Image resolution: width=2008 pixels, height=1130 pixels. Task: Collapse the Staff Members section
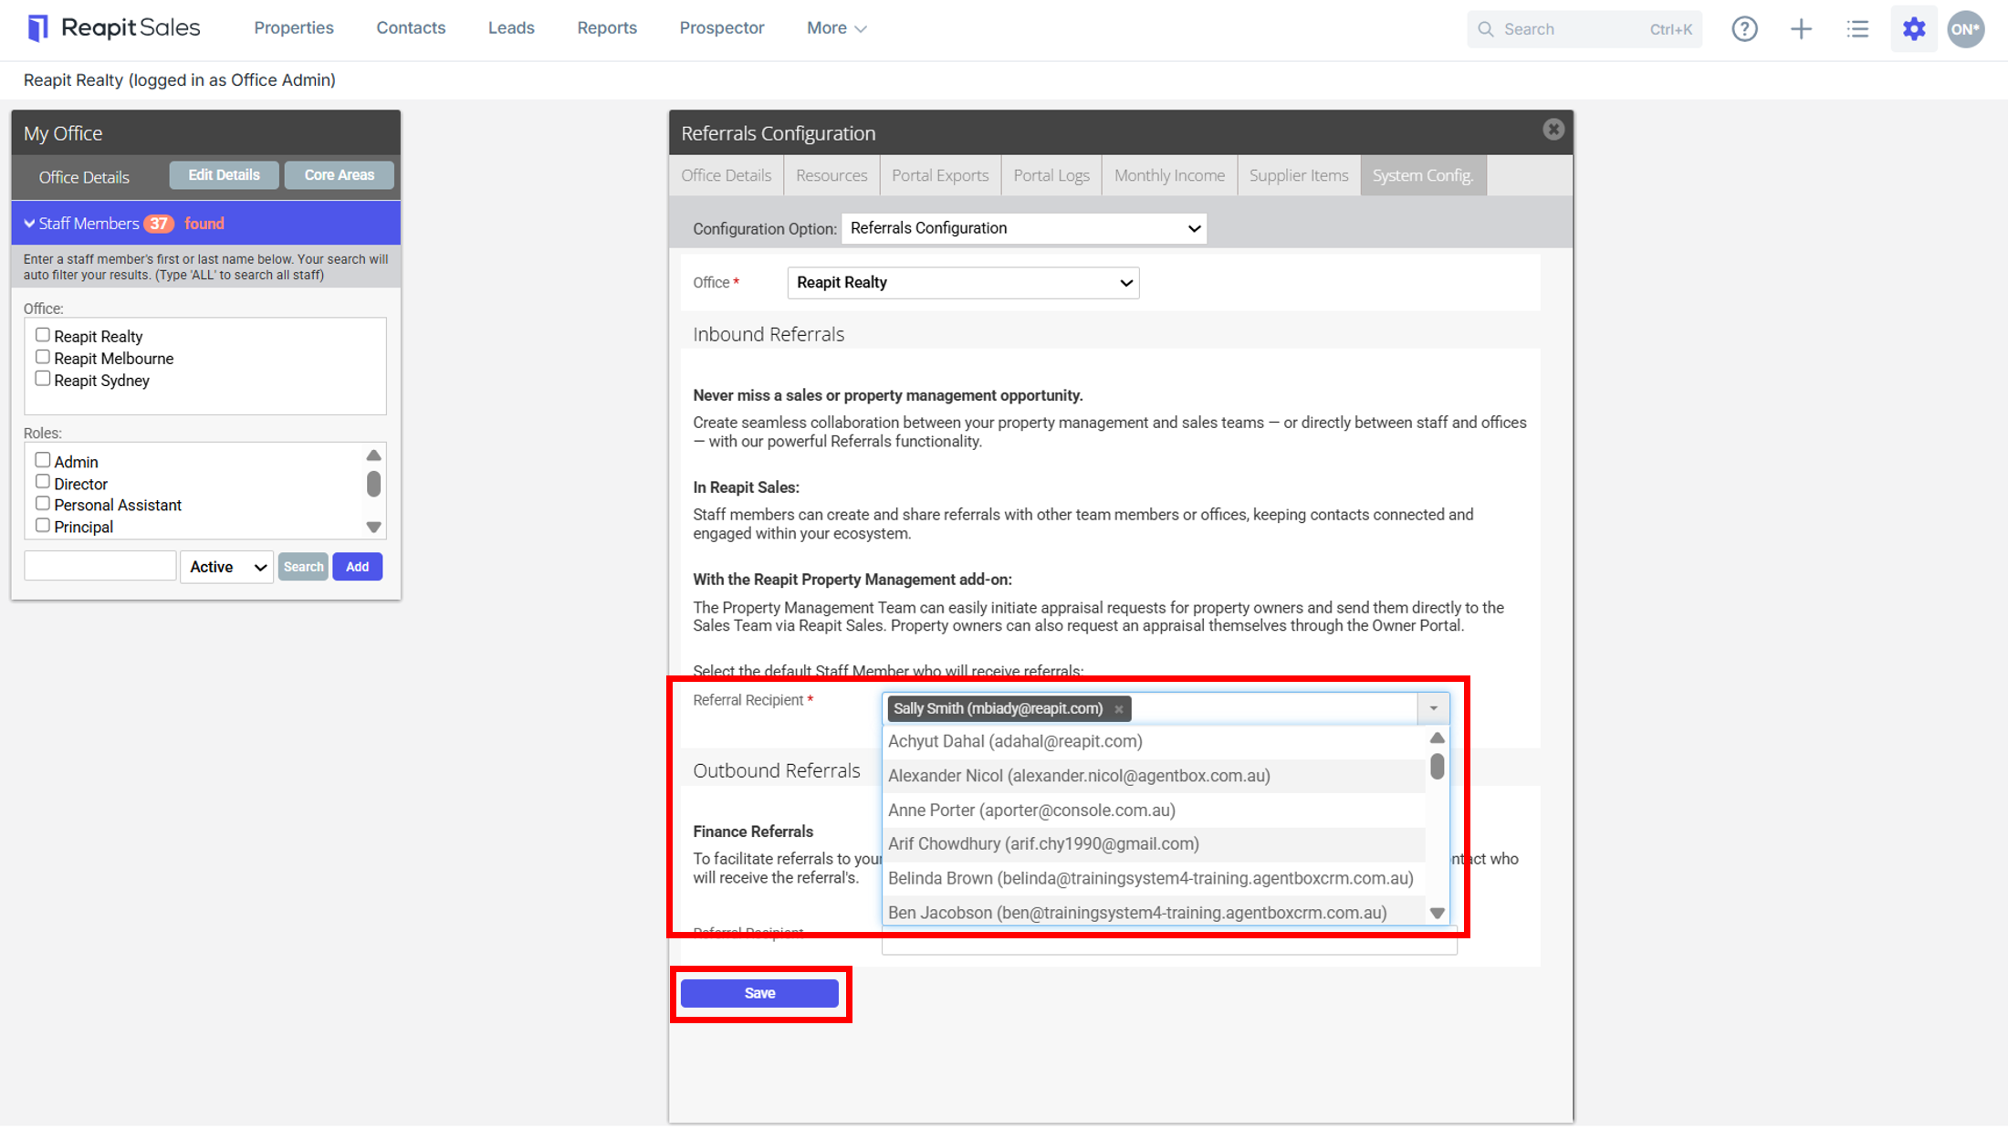tap(29, 224)
